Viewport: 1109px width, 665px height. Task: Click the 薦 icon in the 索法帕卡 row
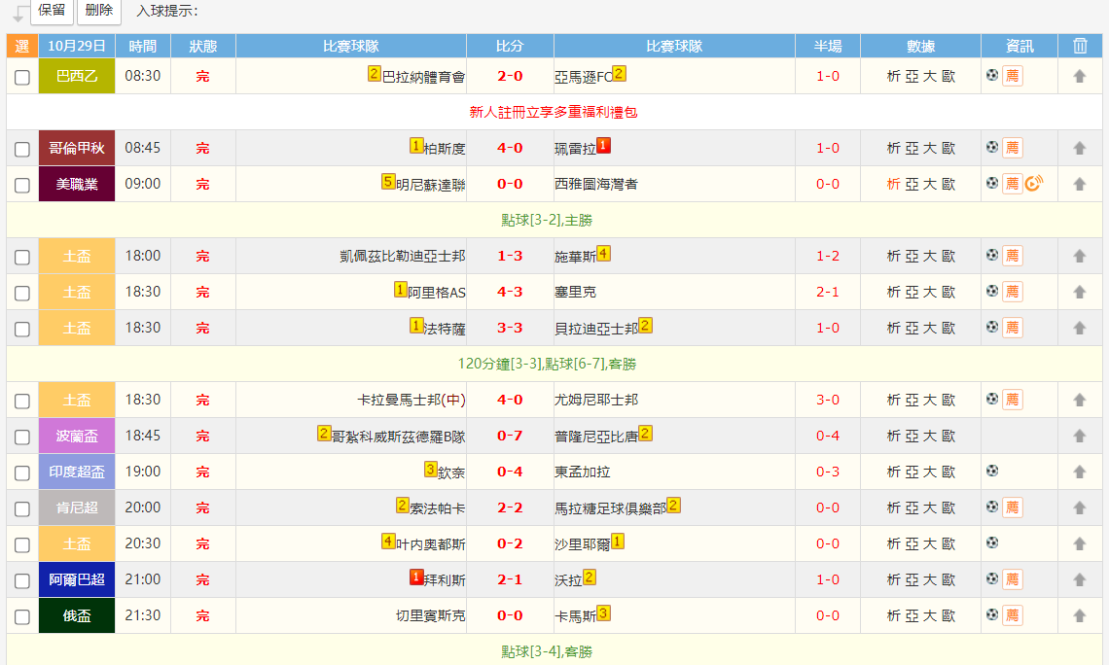pyautogui.click(x=1013, y=507)
